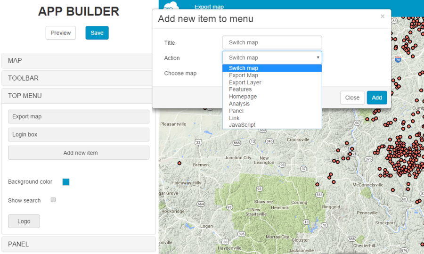Click the Add button in dialog
Image resolution: width=424 pixels, height=254 pixels.
[x=377, y=98]
